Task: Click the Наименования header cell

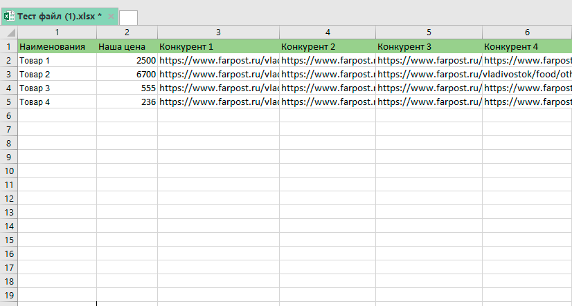Action: click(57, 46)
